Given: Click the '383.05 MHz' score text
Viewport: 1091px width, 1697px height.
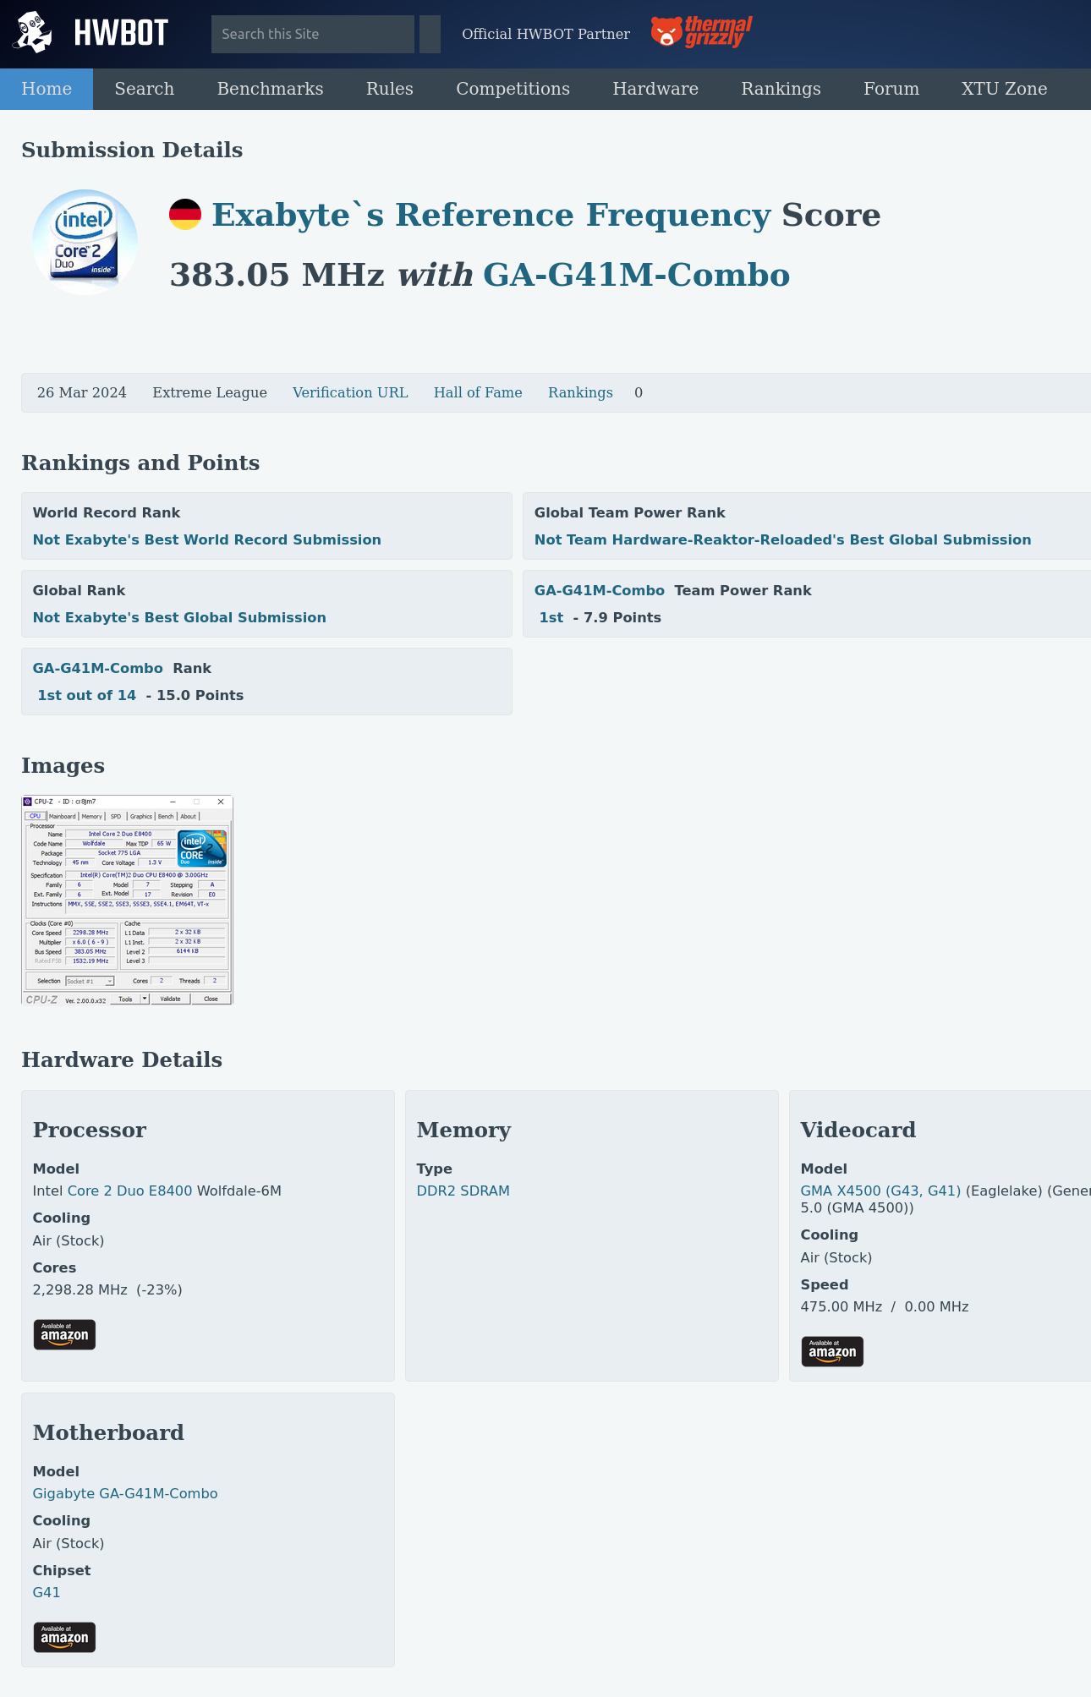Looking at the screenshot, I should [x=277, y=275].
